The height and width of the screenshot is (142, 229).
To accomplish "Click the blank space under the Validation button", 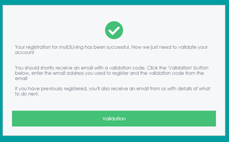I will 114,131.
